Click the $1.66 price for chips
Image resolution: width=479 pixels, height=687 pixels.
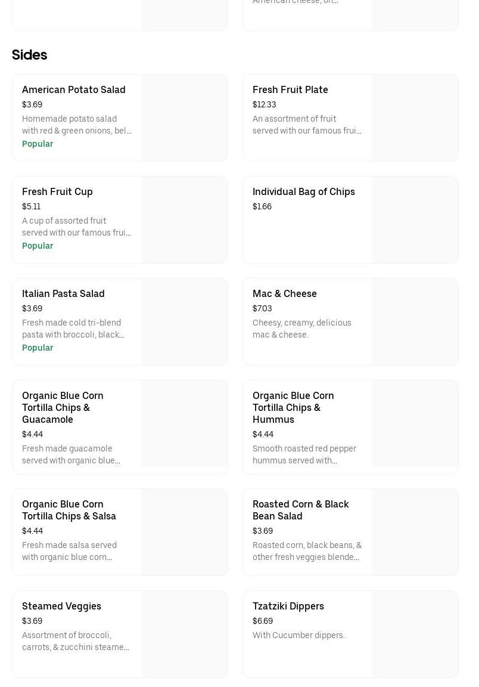click(x=262, y=206)
